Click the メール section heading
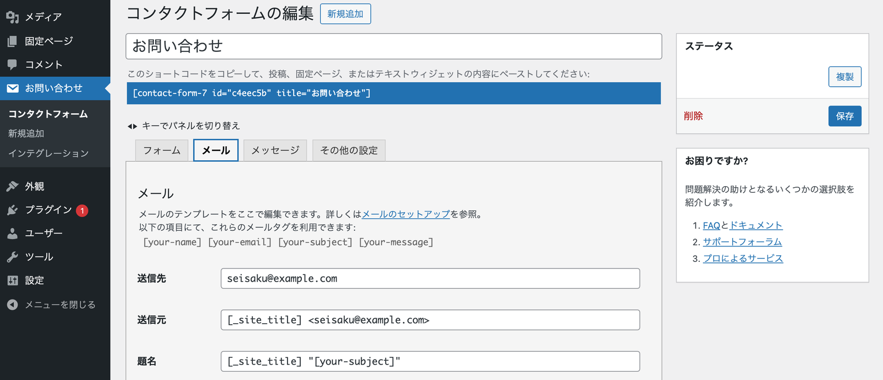 pos(156,194)
